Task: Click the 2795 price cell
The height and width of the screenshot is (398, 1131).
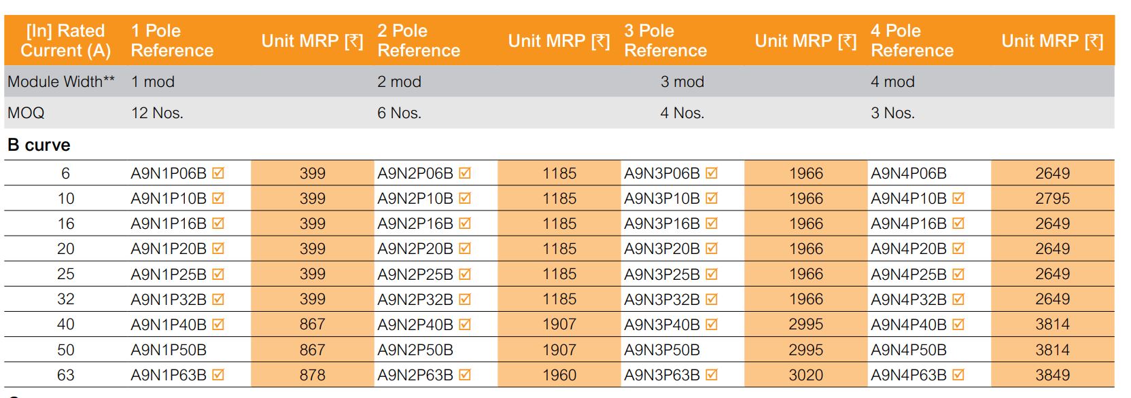Action: coord(1052,198)
